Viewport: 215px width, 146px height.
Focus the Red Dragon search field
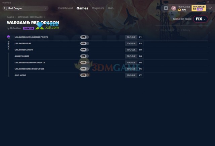pyautogui.click(x=26, y=8)
